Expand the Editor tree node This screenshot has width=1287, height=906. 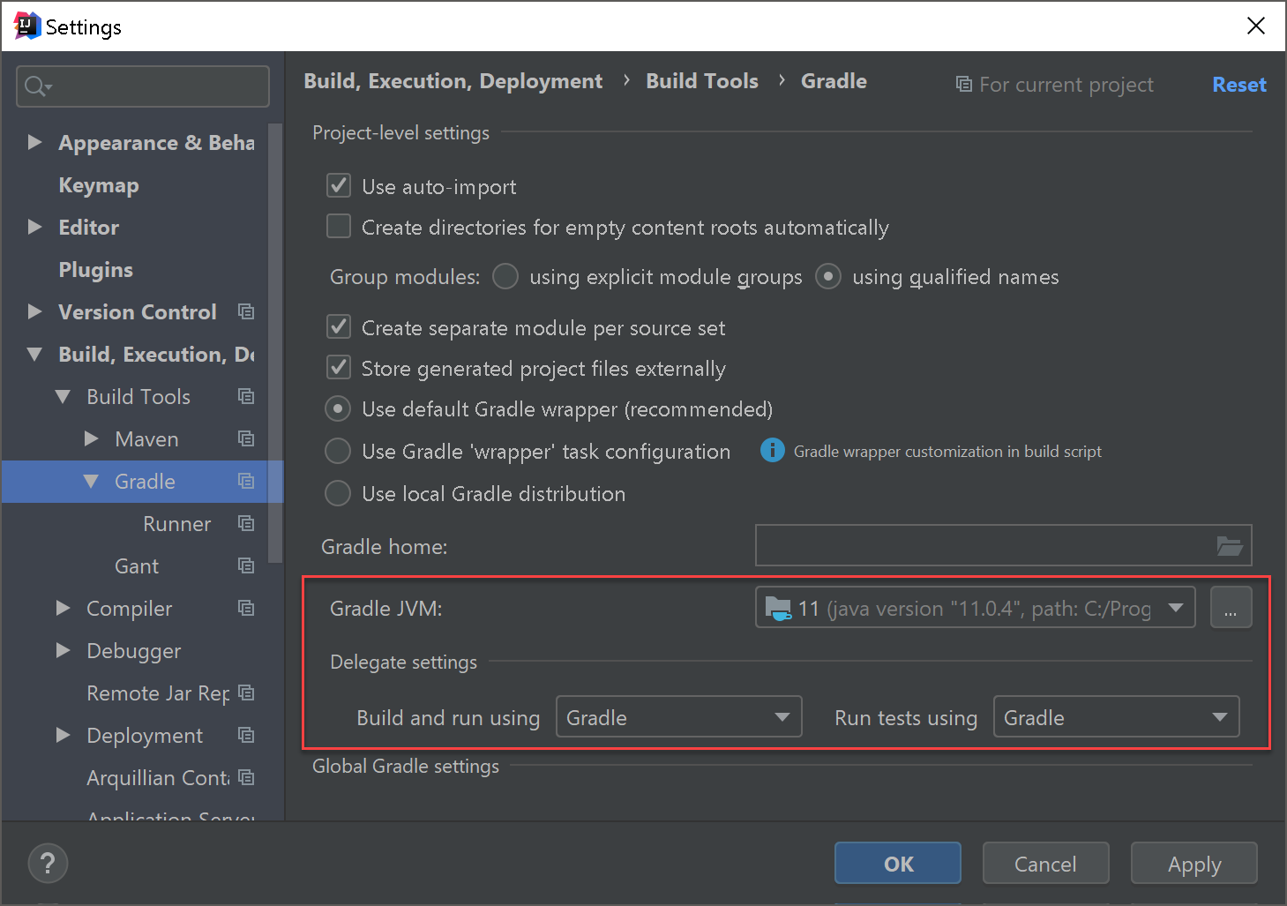pyautogui.click(x=34, y=227)
